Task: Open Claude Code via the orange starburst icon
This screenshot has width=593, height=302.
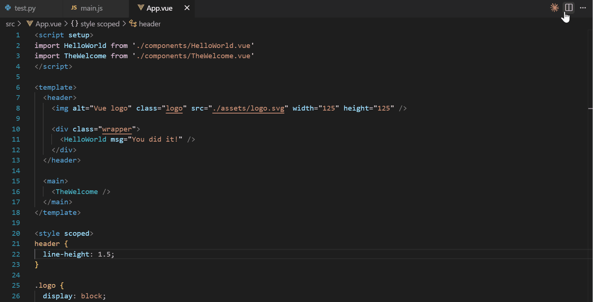Action: pos(554,8)
